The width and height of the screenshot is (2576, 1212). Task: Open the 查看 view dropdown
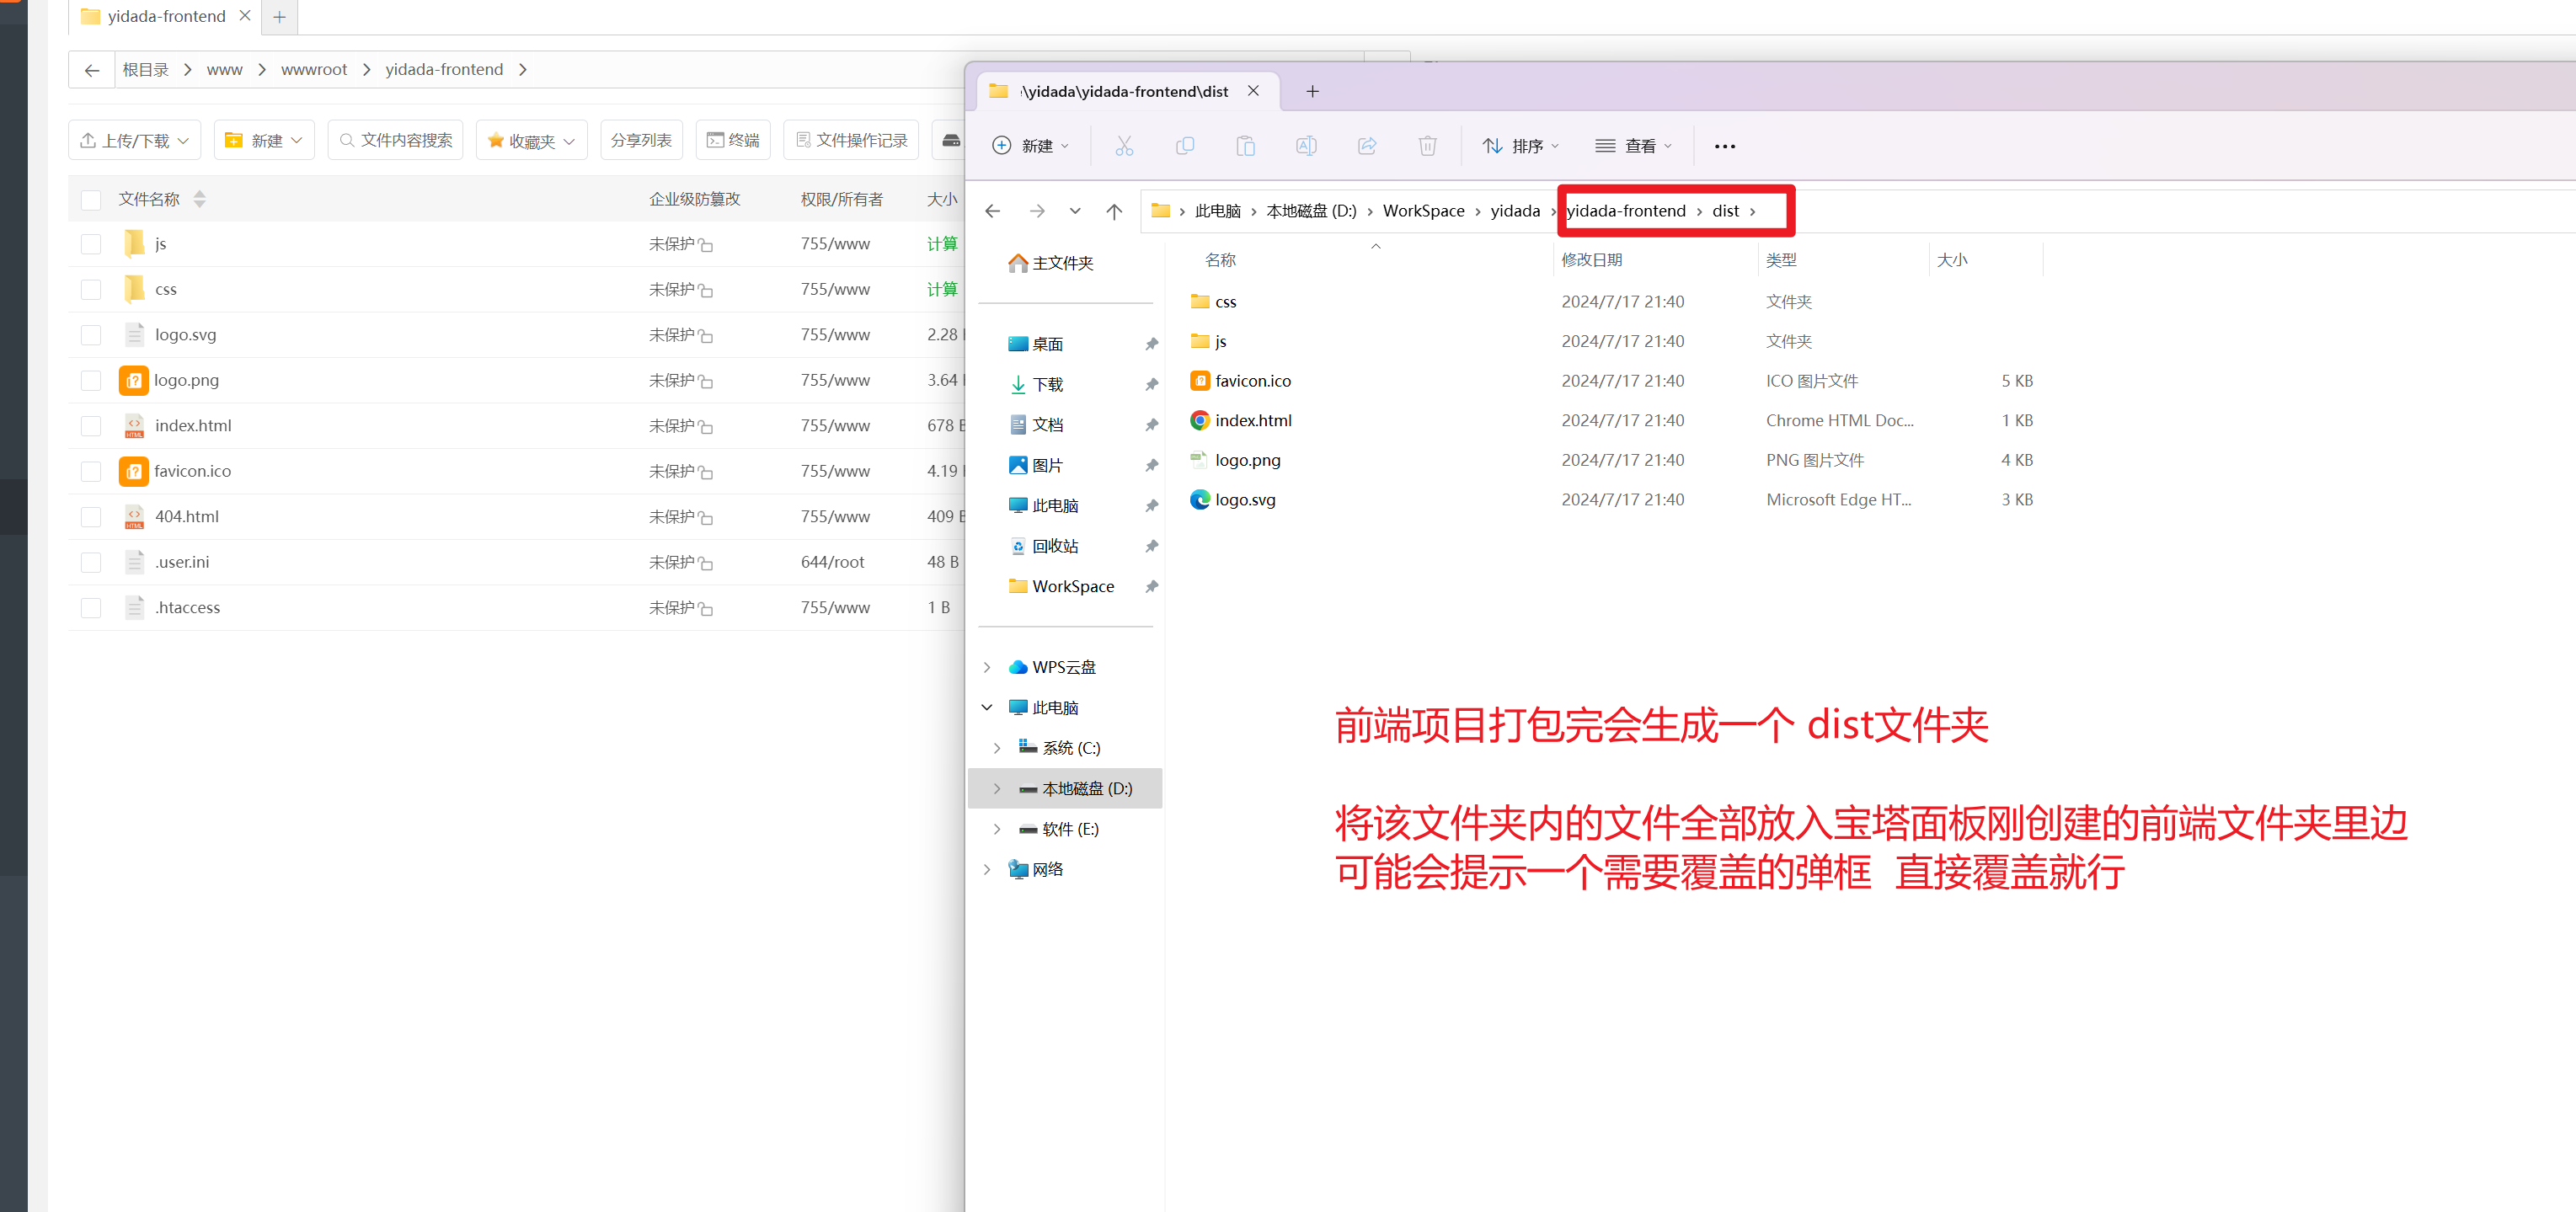pos(1634,146)
